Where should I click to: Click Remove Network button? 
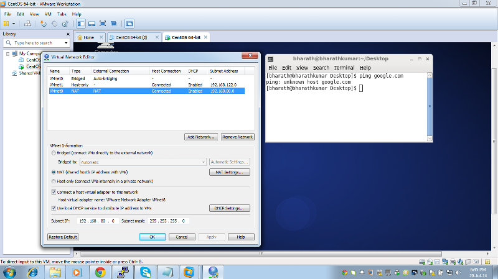click(238, 137)
